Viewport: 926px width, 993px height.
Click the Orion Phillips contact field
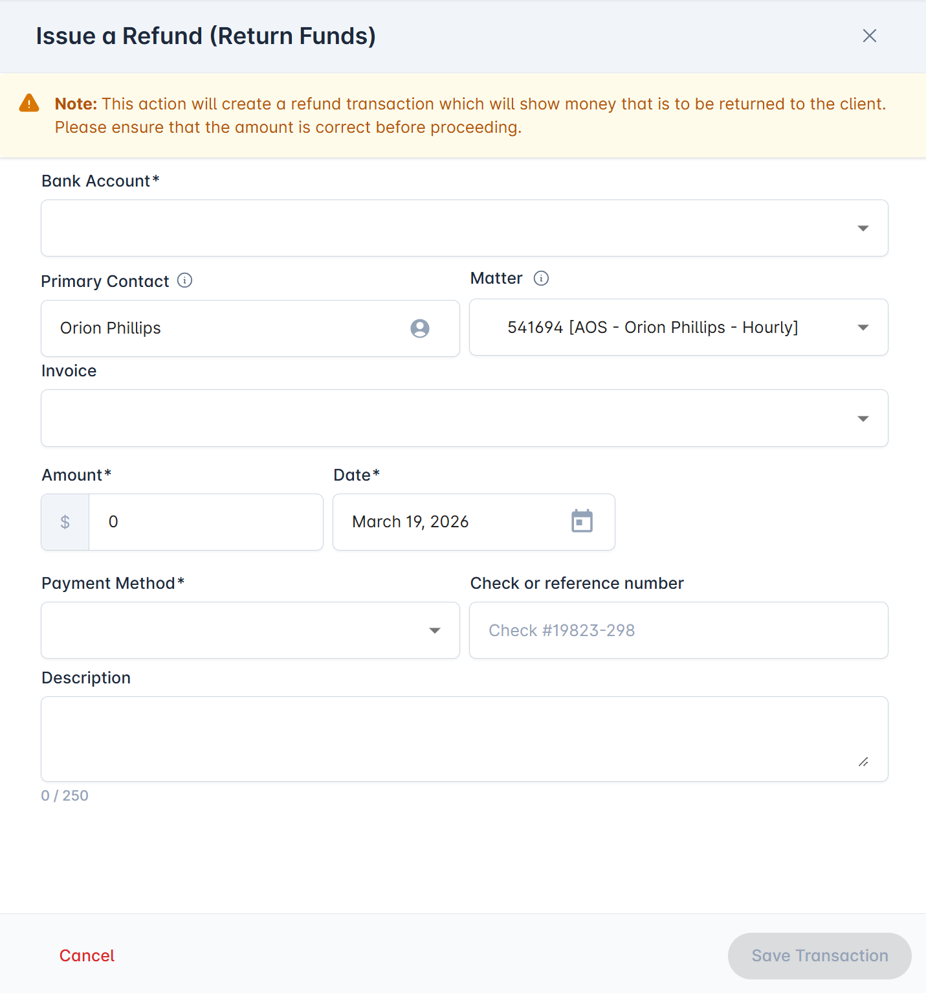(226, 328)
